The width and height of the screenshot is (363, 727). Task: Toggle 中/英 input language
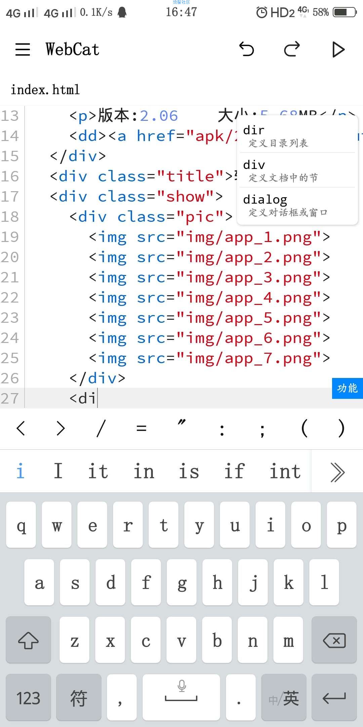284,697
